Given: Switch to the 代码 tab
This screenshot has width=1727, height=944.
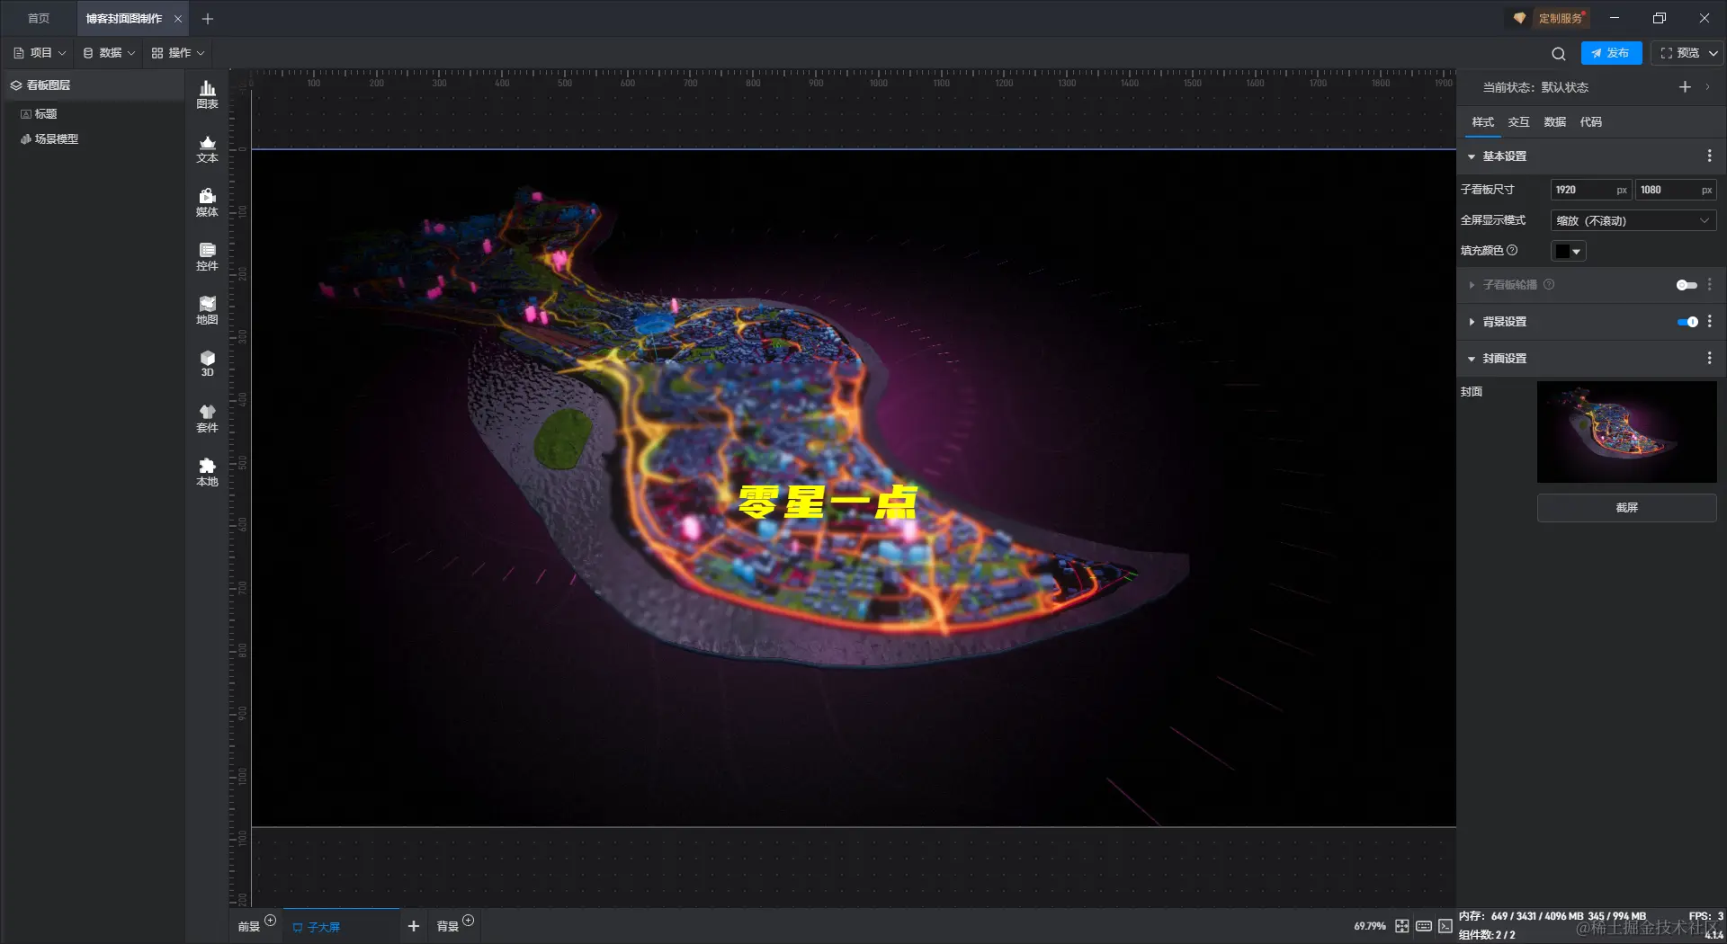Looking at the screenshot, I should coord(1590,122).
